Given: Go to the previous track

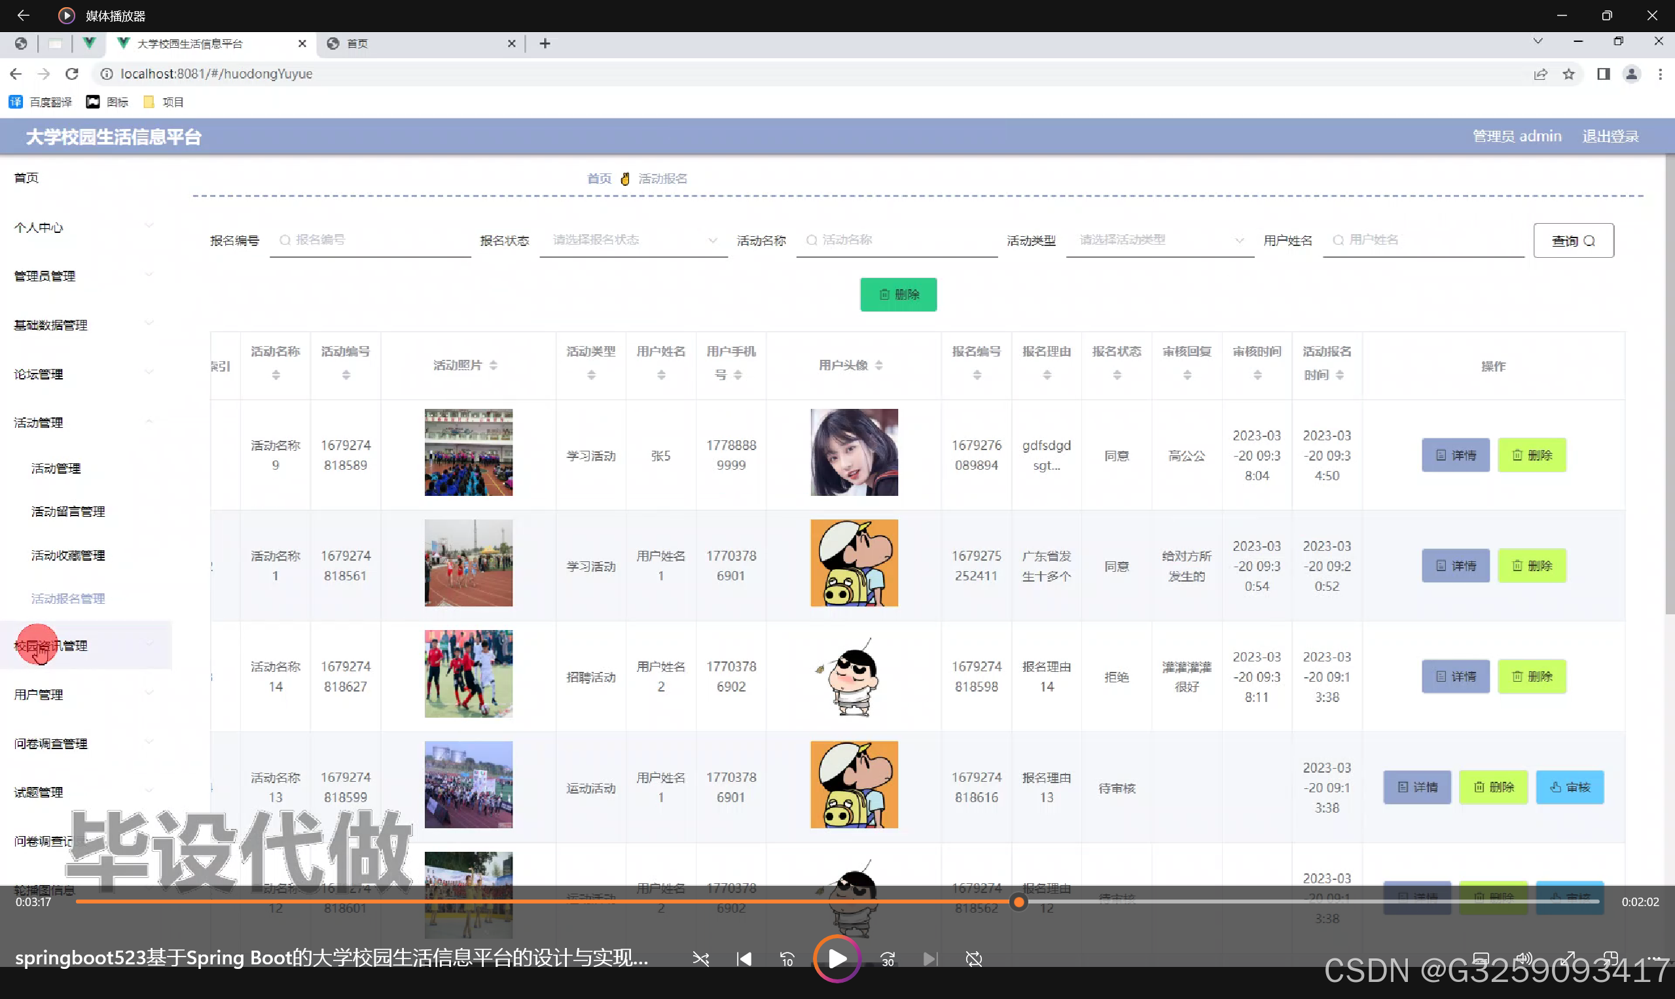Looking at the screenshot, I should [x=744, y=959].
